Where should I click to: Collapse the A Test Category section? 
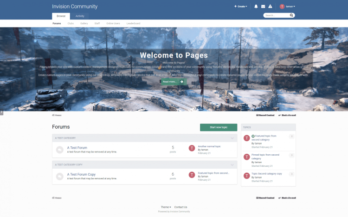click(x=232, y=138)
